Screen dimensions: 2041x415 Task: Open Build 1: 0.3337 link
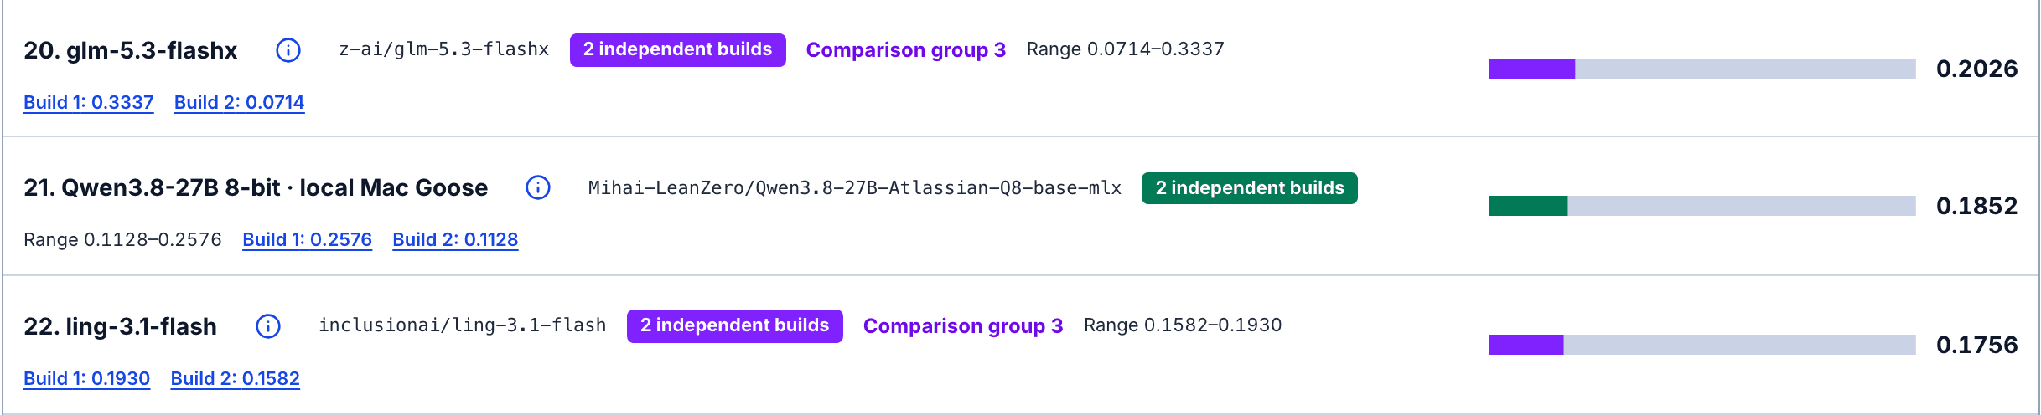[x=89, y=102]
